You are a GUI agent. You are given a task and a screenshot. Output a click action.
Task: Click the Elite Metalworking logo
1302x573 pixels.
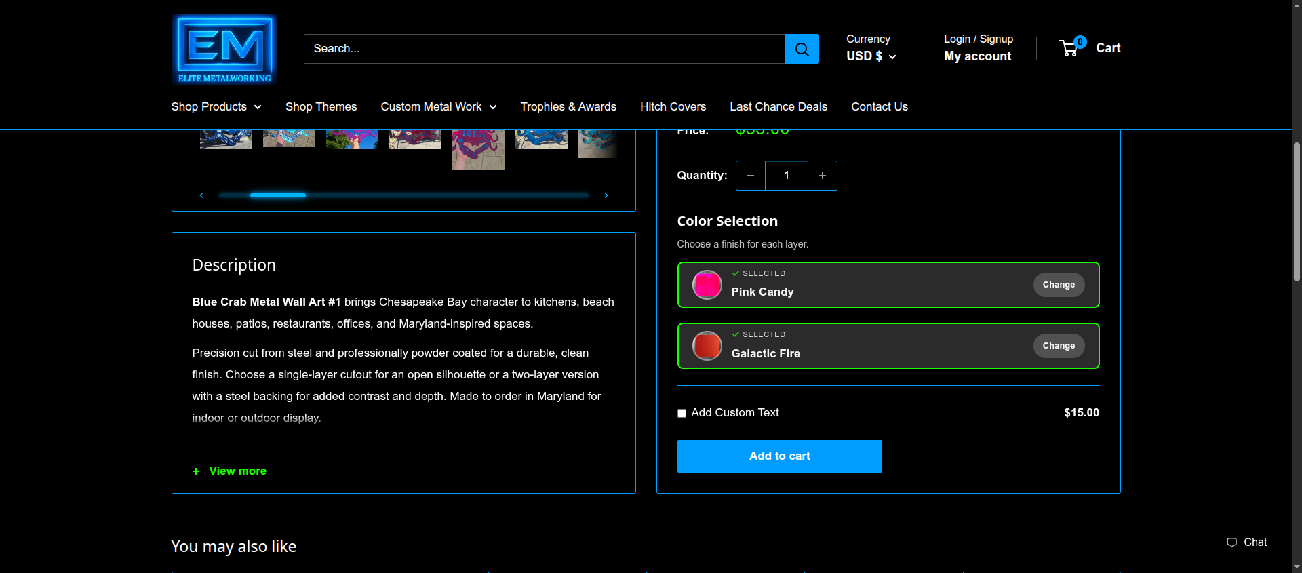(x=224, y=49)
